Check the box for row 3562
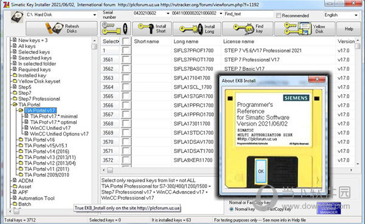The width and height of the screenshot is (365, 224). pos(126,69)
